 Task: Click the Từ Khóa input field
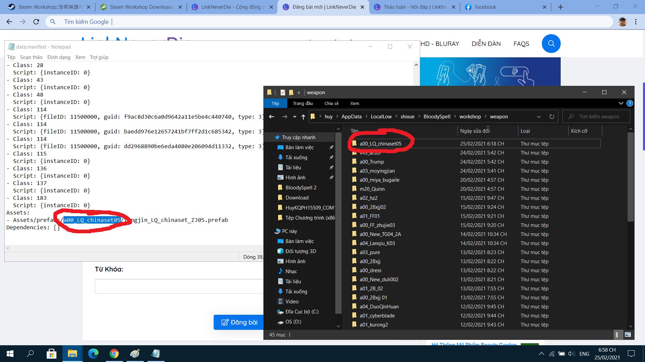coord(179,286)
